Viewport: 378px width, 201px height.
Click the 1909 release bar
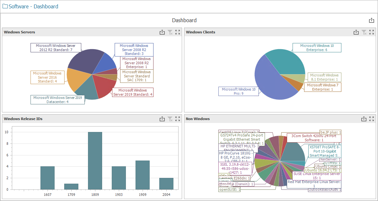[143, 175]
